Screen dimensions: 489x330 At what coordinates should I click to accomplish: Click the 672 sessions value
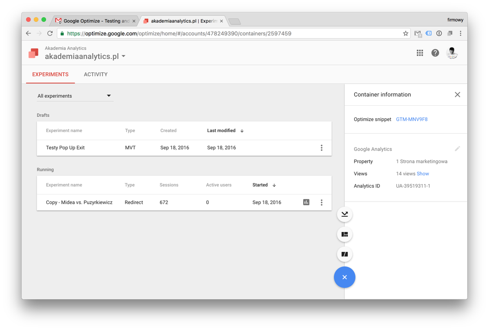(x=164, y=202)
